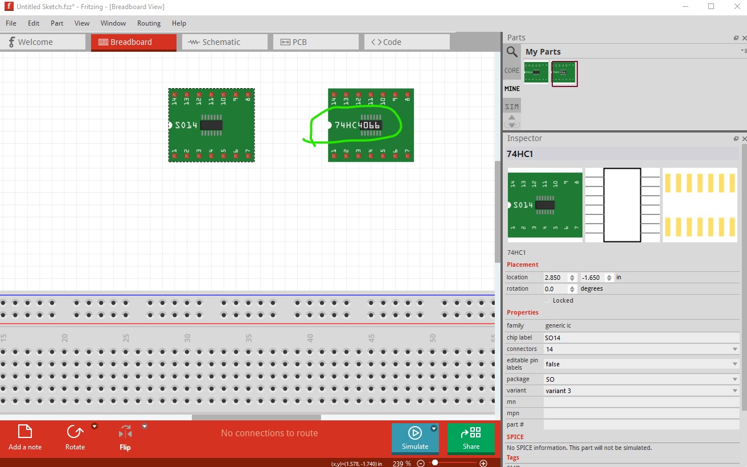
Task: Click the Inspector PCB view image
Action: pos(700,205)
